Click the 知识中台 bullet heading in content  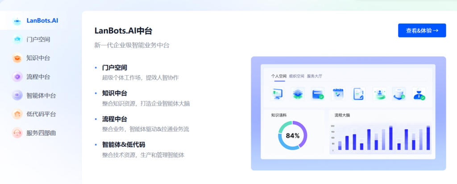click(115, 94)
